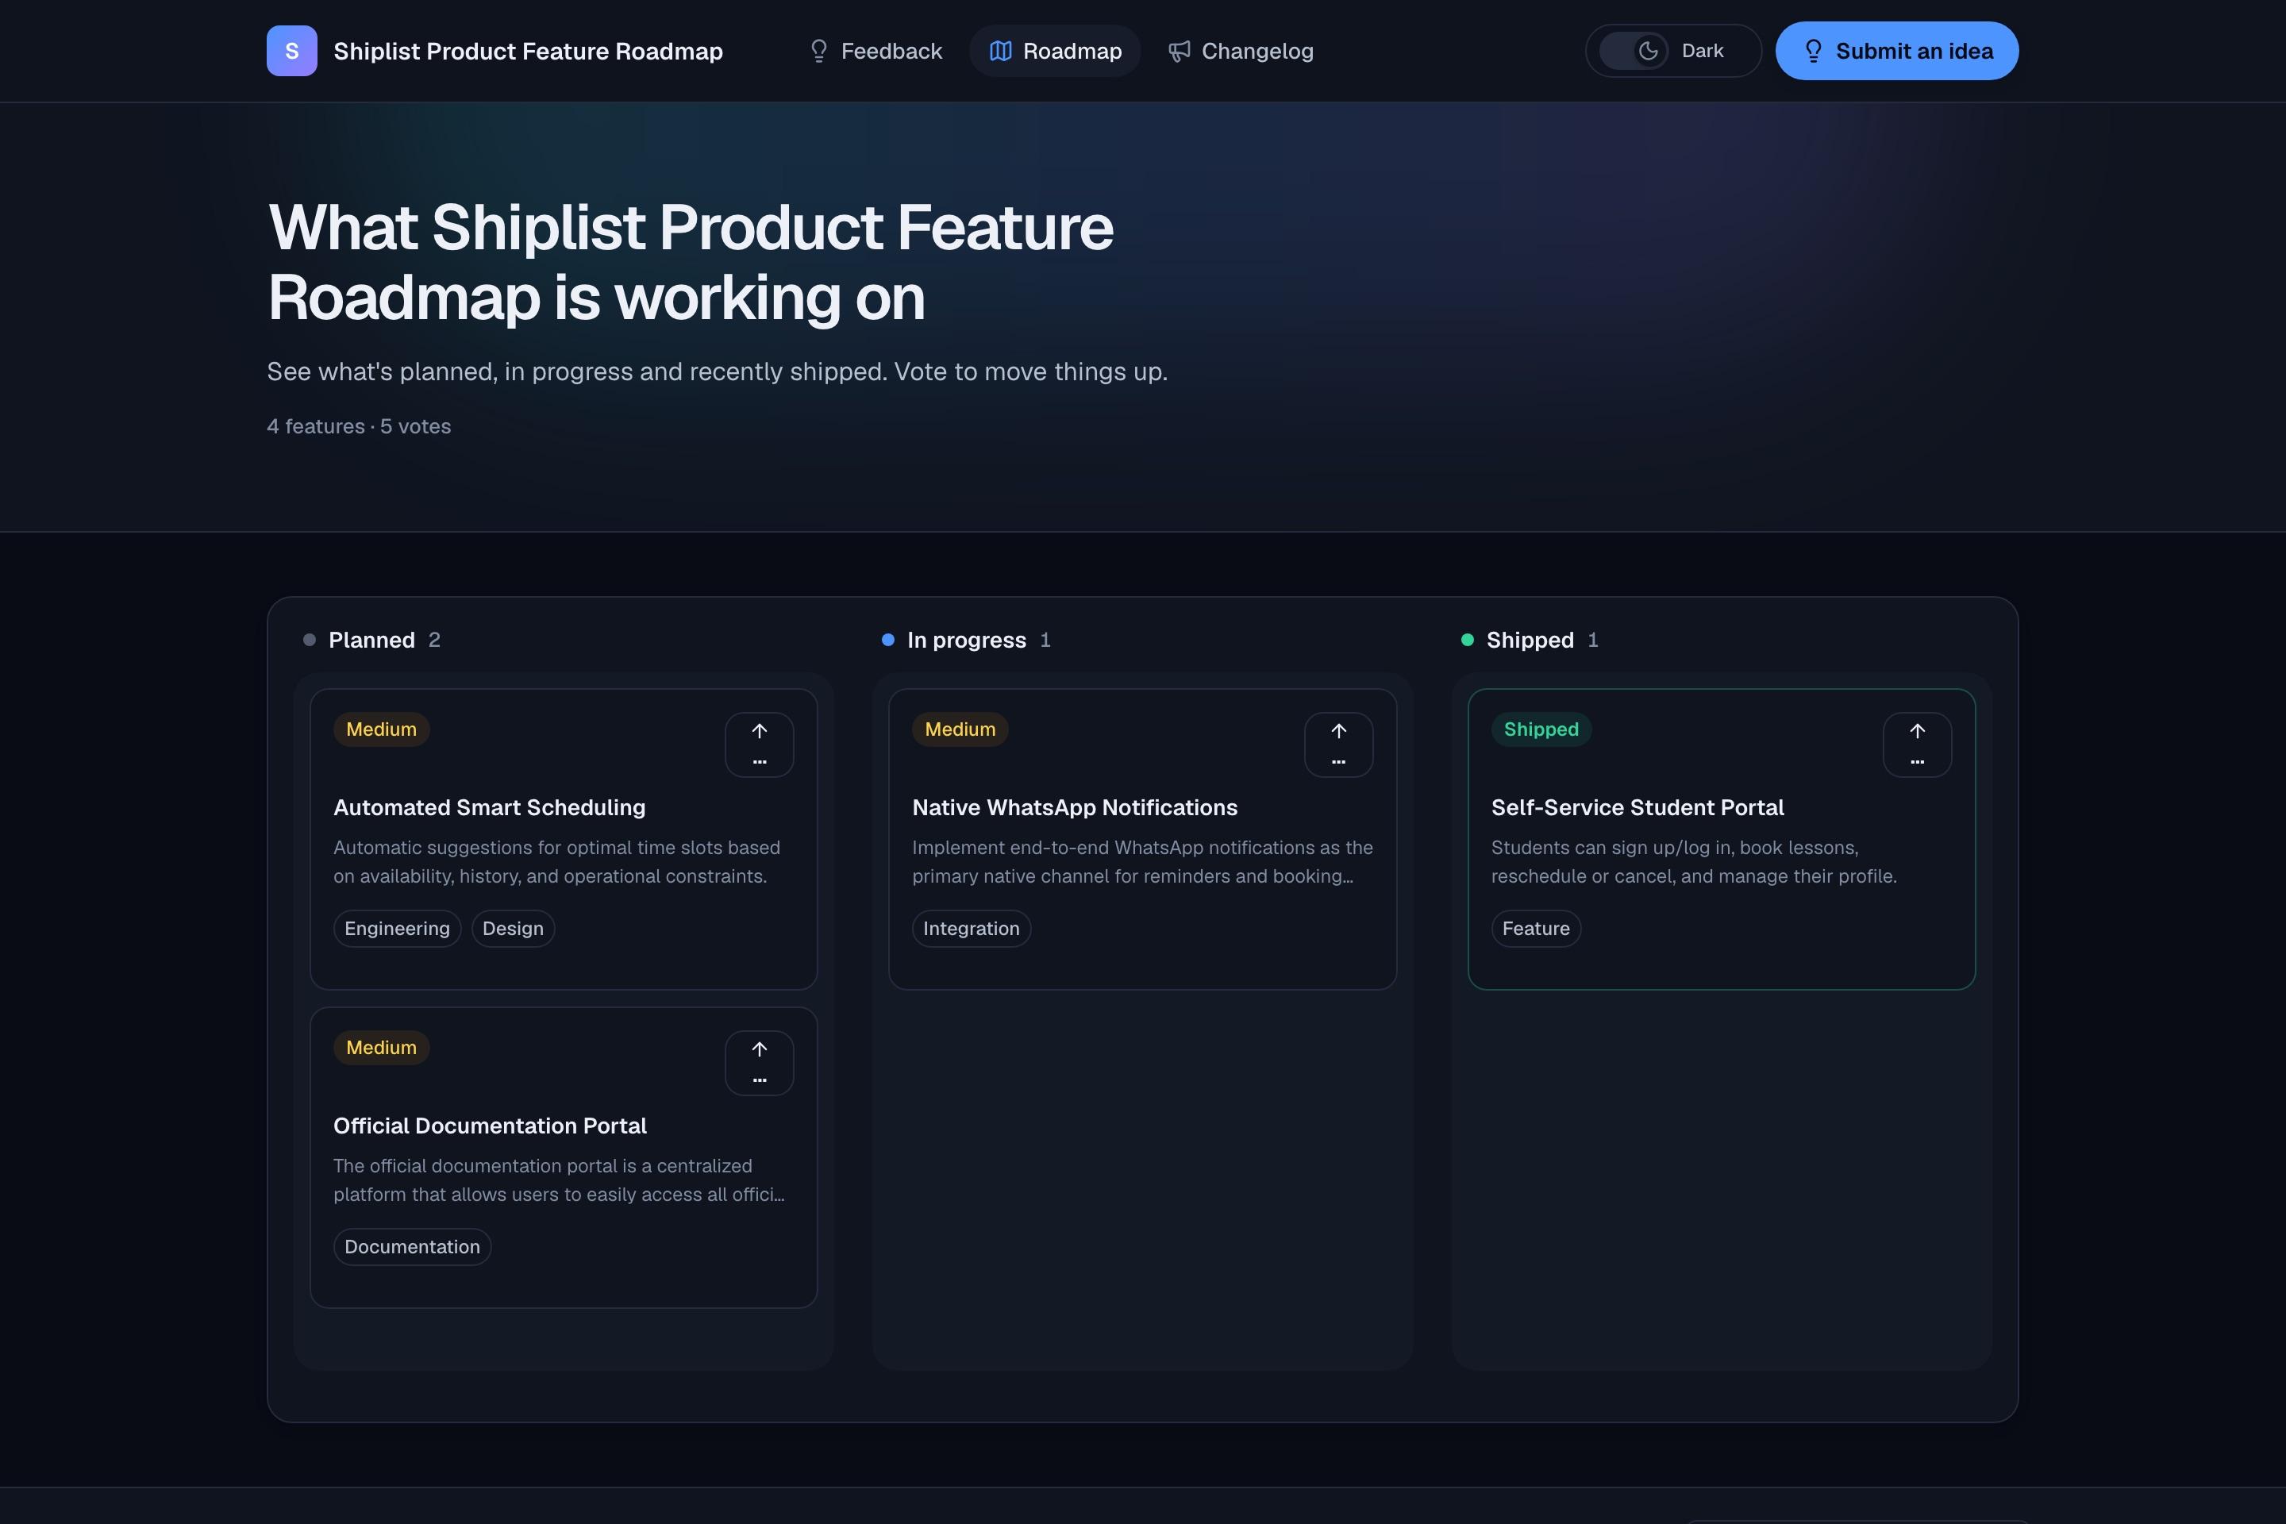Click the Feature tag

click(x=1536, y=928)
